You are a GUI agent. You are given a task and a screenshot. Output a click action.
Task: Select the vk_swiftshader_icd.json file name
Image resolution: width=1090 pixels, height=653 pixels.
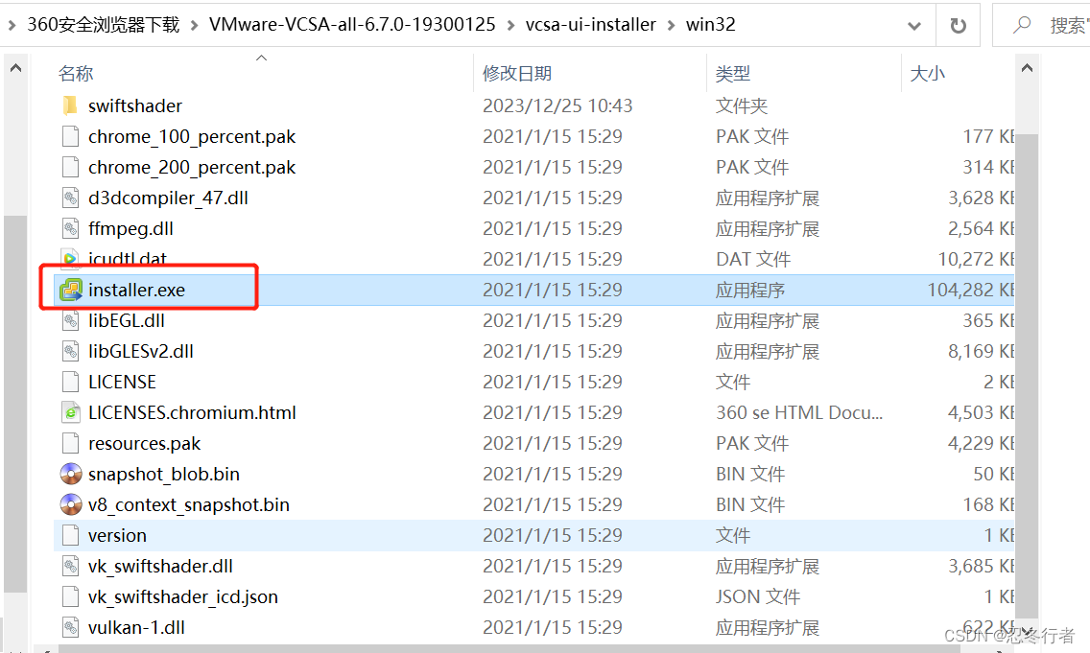click(183, 596)
